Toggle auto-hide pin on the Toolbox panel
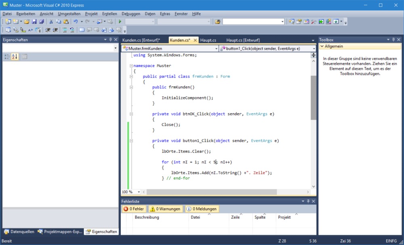This screenshot has width=404, height=245. pyautogui.click(x=393, y=39)
